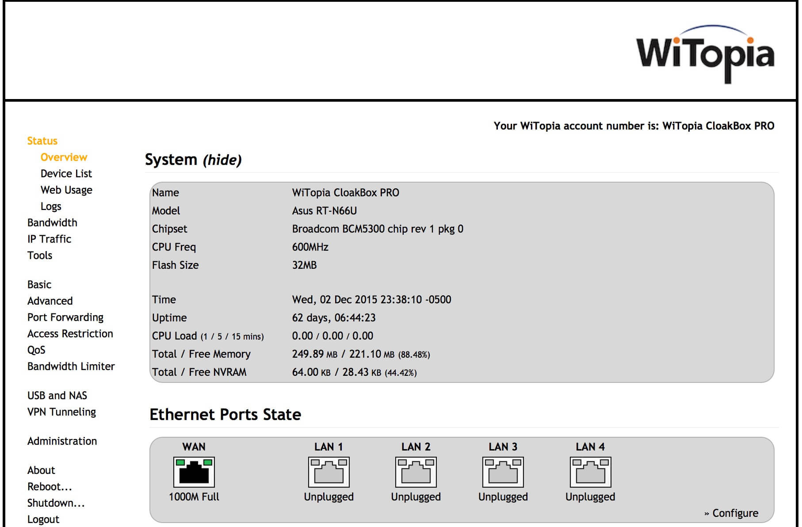Select Overview in the sidebar
The width and height of the screenshot is (802, 527).
pyautogui.click(x=64, y=157)
